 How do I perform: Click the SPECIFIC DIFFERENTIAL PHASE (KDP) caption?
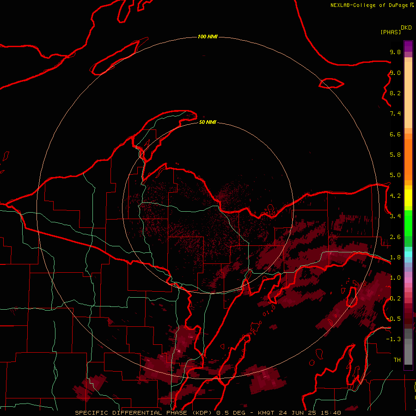143,413
